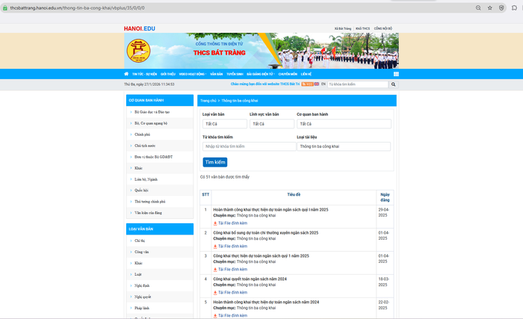The height and width of the screenshot is (319, 523).
Task: Expand the Bài giảng điện tử menu
Action: 261,74
